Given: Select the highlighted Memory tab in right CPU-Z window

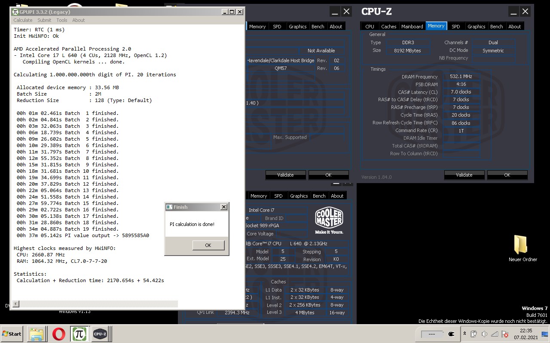Looking at the screenshot, I should (436, 26).
